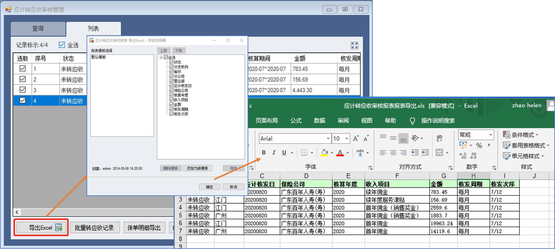Click the Increase Indent icon

(425, 153)
